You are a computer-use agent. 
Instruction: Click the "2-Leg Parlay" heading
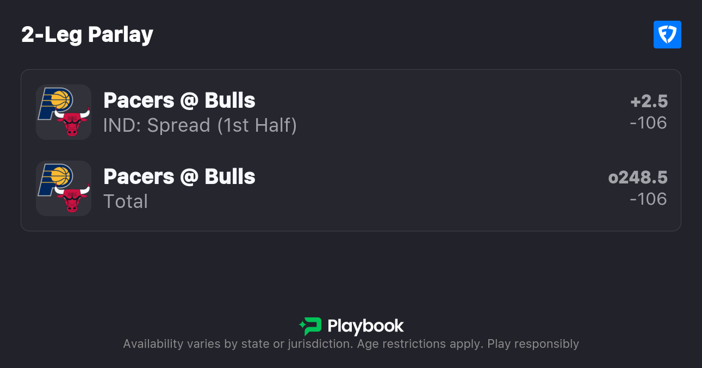(x=87, y=35)
